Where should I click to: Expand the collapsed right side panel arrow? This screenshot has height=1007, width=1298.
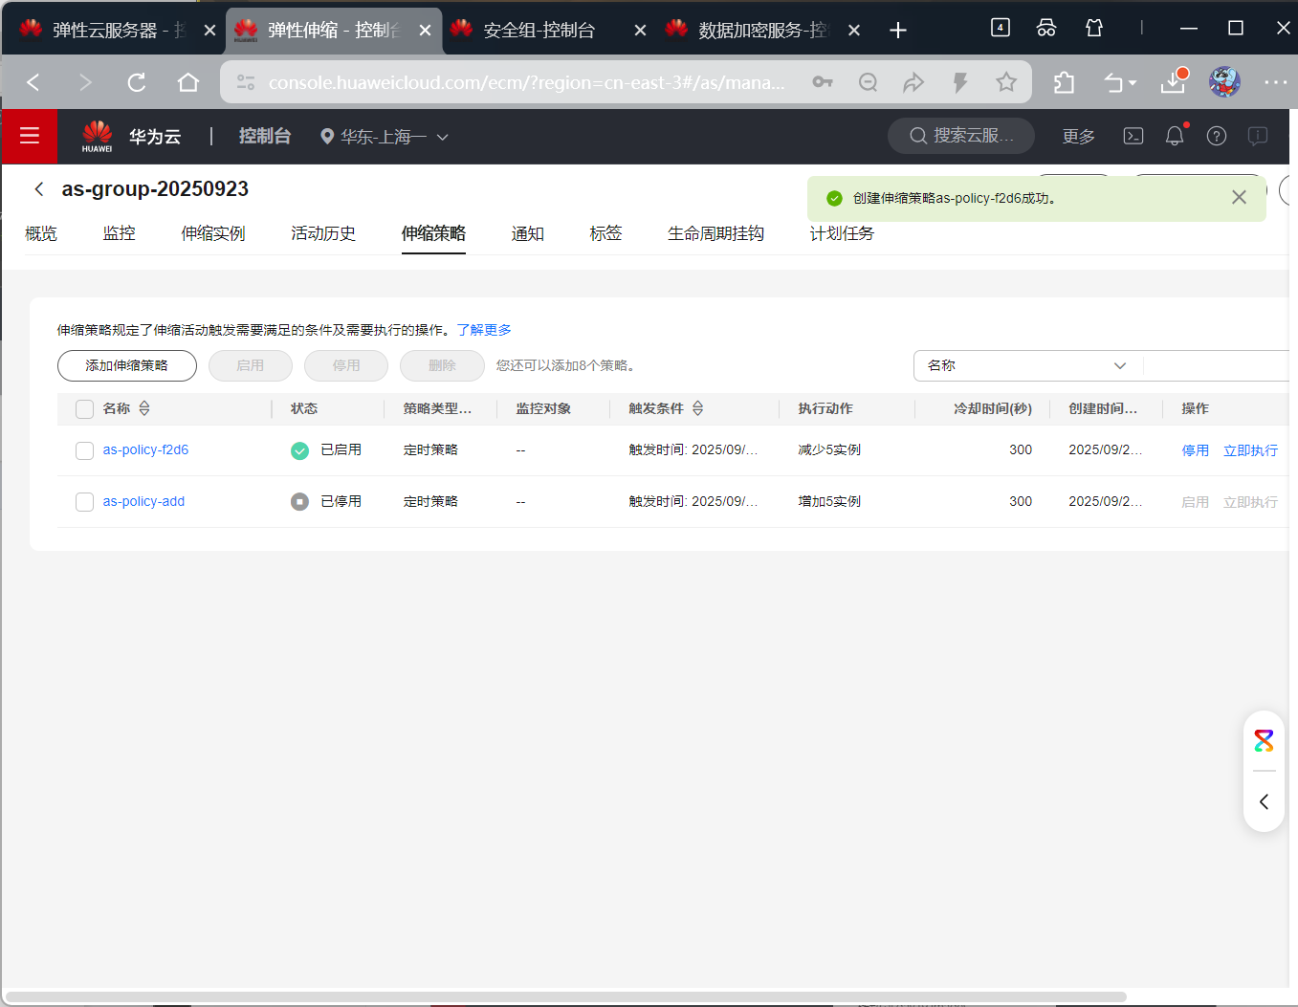pyautogui.click(x=1264, y=801)
